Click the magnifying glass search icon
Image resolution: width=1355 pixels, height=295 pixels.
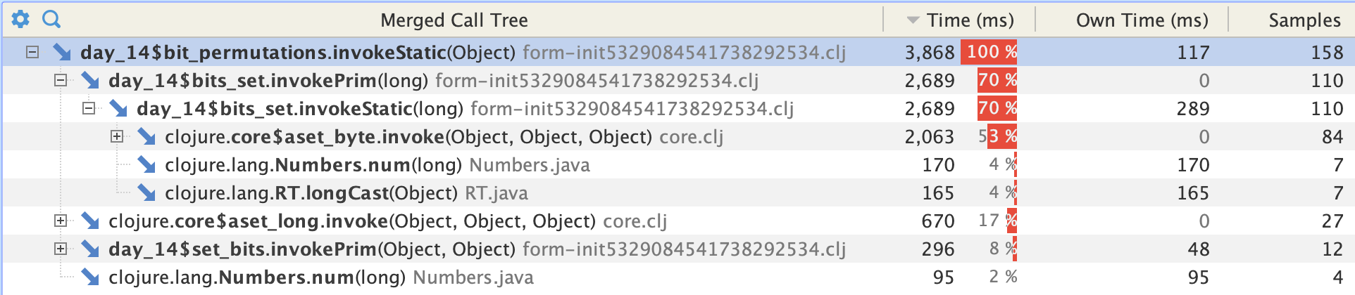[x=51, y=19]
